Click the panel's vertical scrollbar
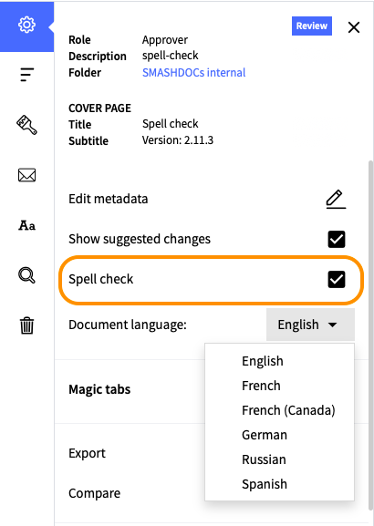The width and height of the screenshot is (374, 526). click(370, 335)
